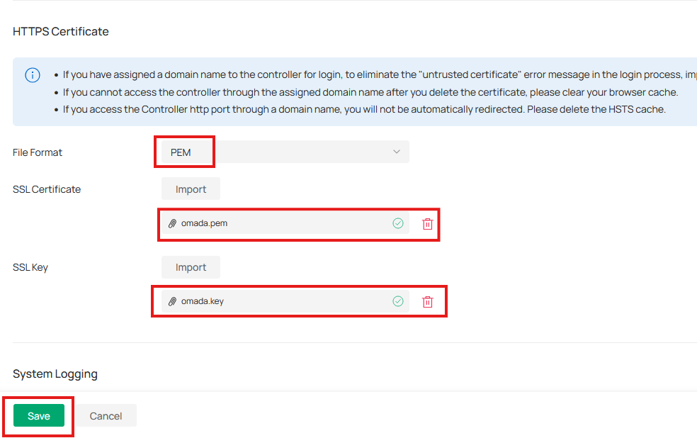Image resolution: width=697 pixels, height=438 pixels.
Task: Save the HTTPS certificate settings
Action: (38, 415)
